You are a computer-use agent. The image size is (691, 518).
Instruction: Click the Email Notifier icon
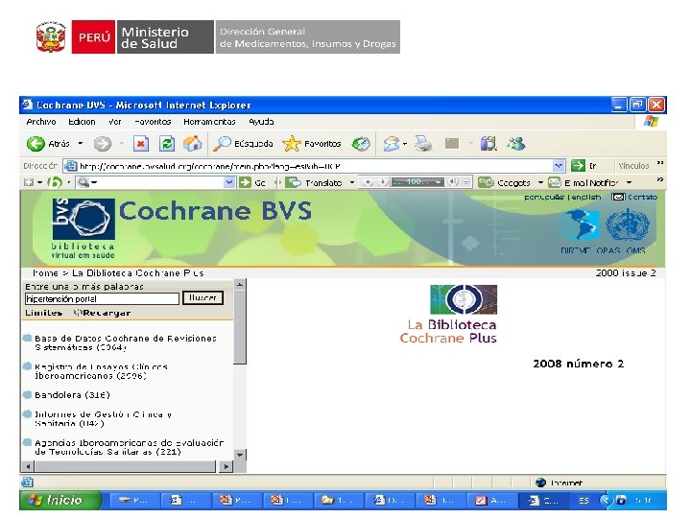(554, 182)
